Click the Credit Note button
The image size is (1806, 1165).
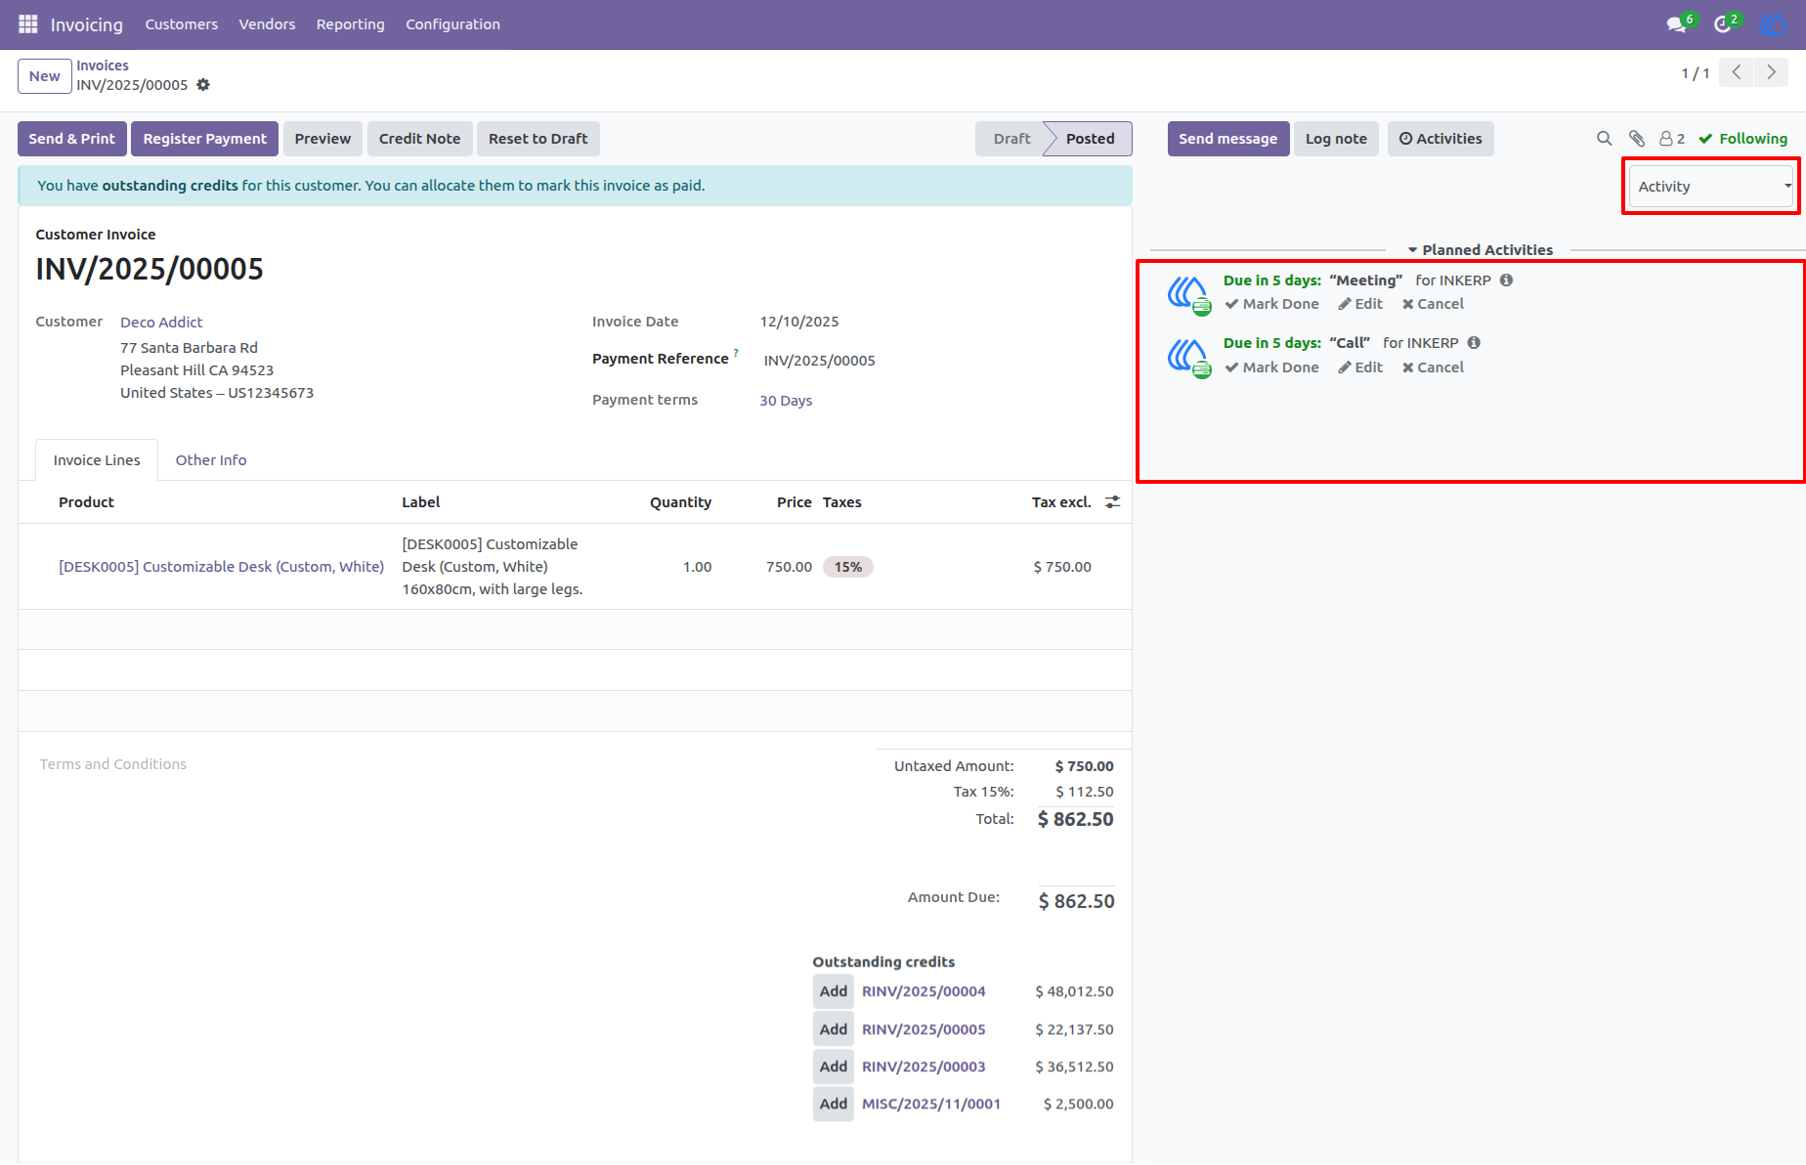pyautogui.click(x=420, y=139)
